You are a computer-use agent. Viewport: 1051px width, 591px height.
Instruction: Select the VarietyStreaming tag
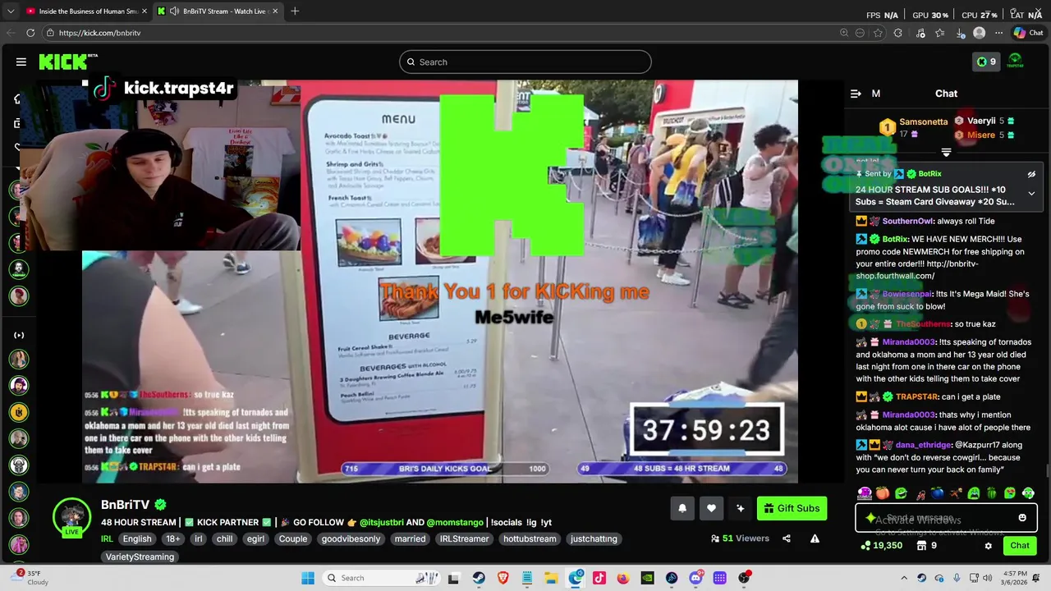(140, 557)
